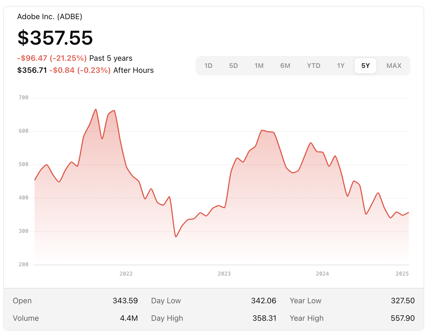
Task: Open the 6M chart view
Action: point(285,66)
